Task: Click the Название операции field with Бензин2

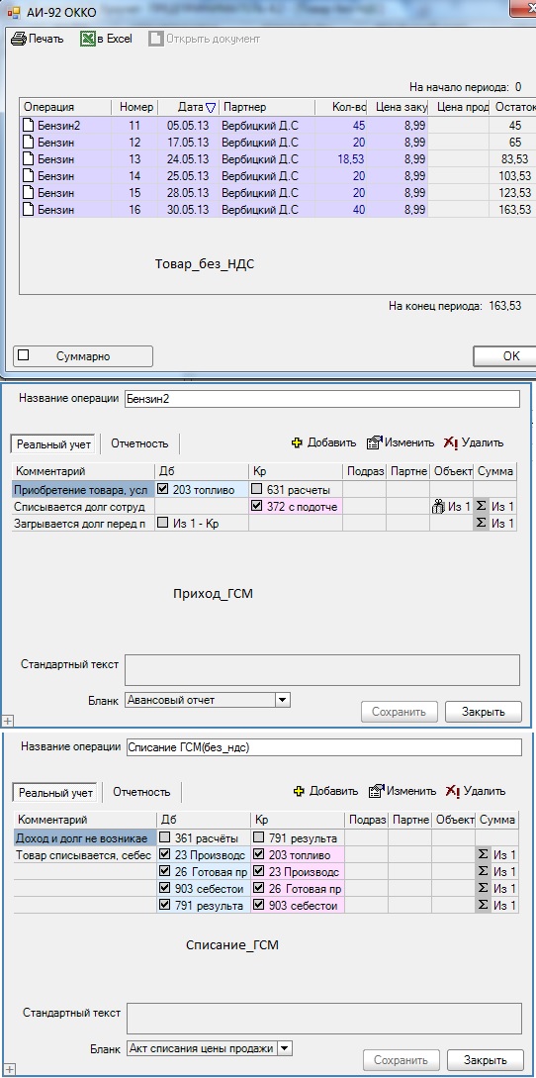Action: [321, 400]
